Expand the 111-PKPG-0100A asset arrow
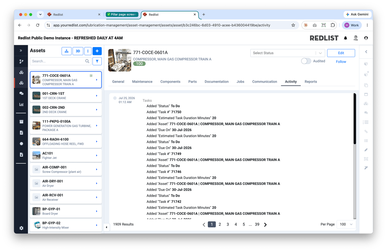This screenshot has width=387, height=252. coord(97,126)
